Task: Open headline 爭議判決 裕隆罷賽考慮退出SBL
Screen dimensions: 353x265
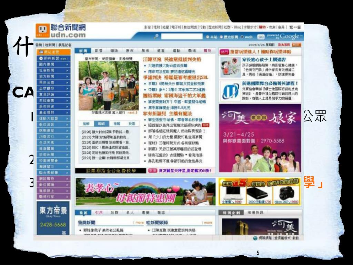Action: click(x=175, y=78)
